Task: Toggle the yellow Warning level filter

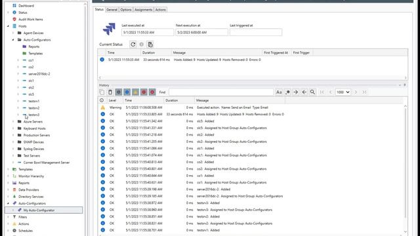Action: click(x=136, y=92)
